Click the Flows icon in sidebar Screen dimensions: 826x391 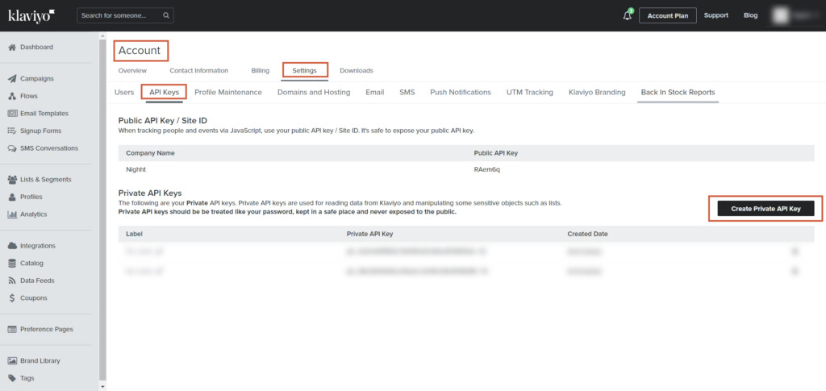(12, 96)
